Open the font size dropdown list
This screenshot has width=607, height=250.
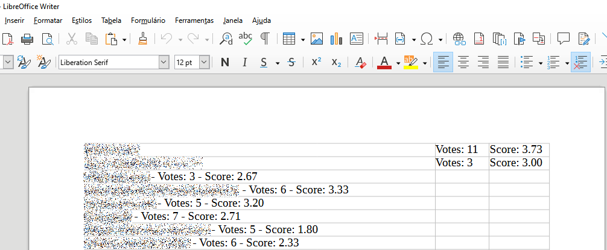click(x=205, y=62)
